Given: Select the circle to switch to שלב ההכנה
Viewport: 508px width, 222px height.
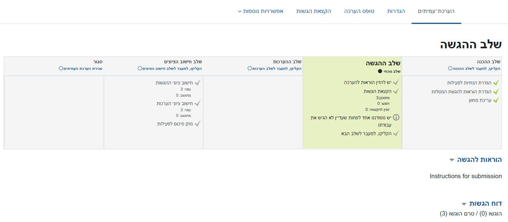Looking at the screenshot, I should coord(450,69).
